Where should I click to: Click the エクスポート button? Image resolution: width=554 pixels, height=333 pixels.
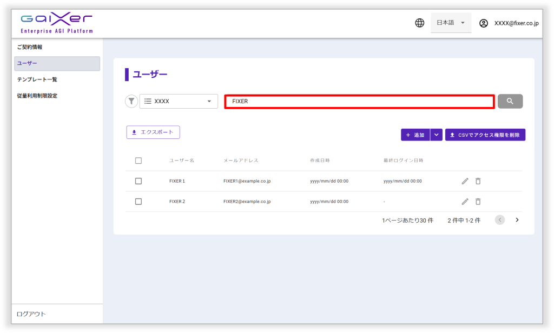[x=153, y=132]
